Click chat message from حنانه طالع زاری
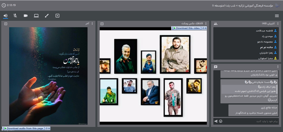The image size is (283, 132). click(253, 110)
